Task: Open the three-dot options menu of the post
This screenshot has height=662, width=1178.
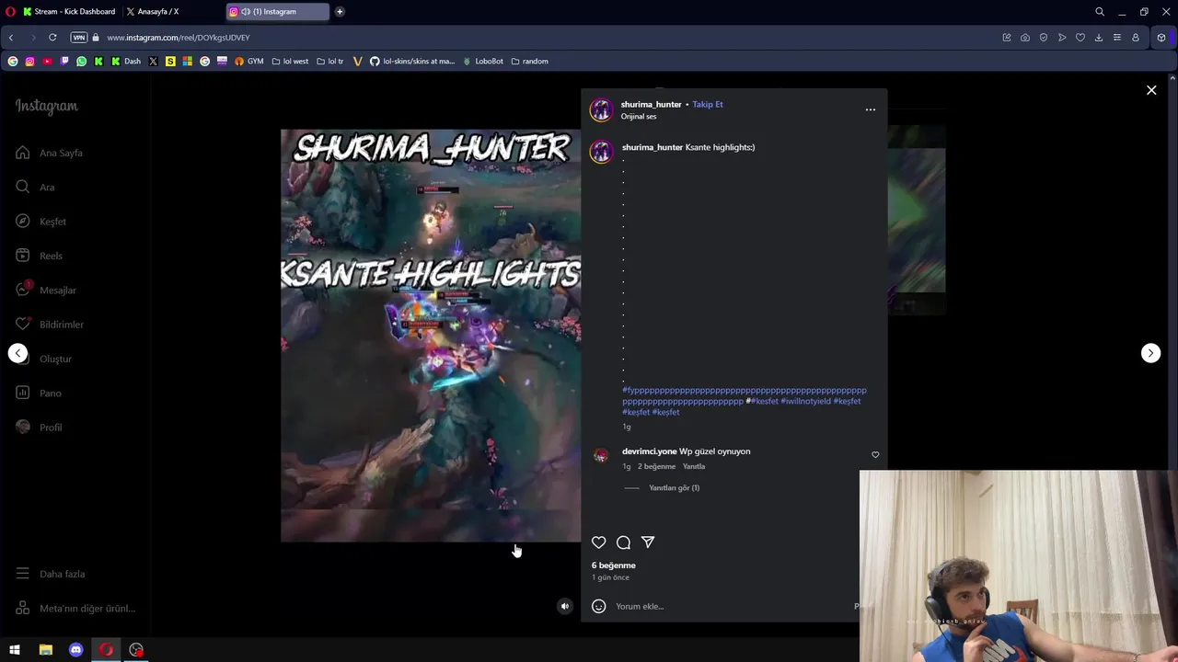Action: point(871,109)
